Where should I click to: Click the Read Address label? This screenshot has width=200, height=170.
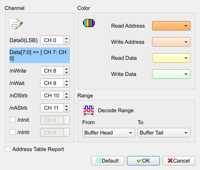(128, 26)
